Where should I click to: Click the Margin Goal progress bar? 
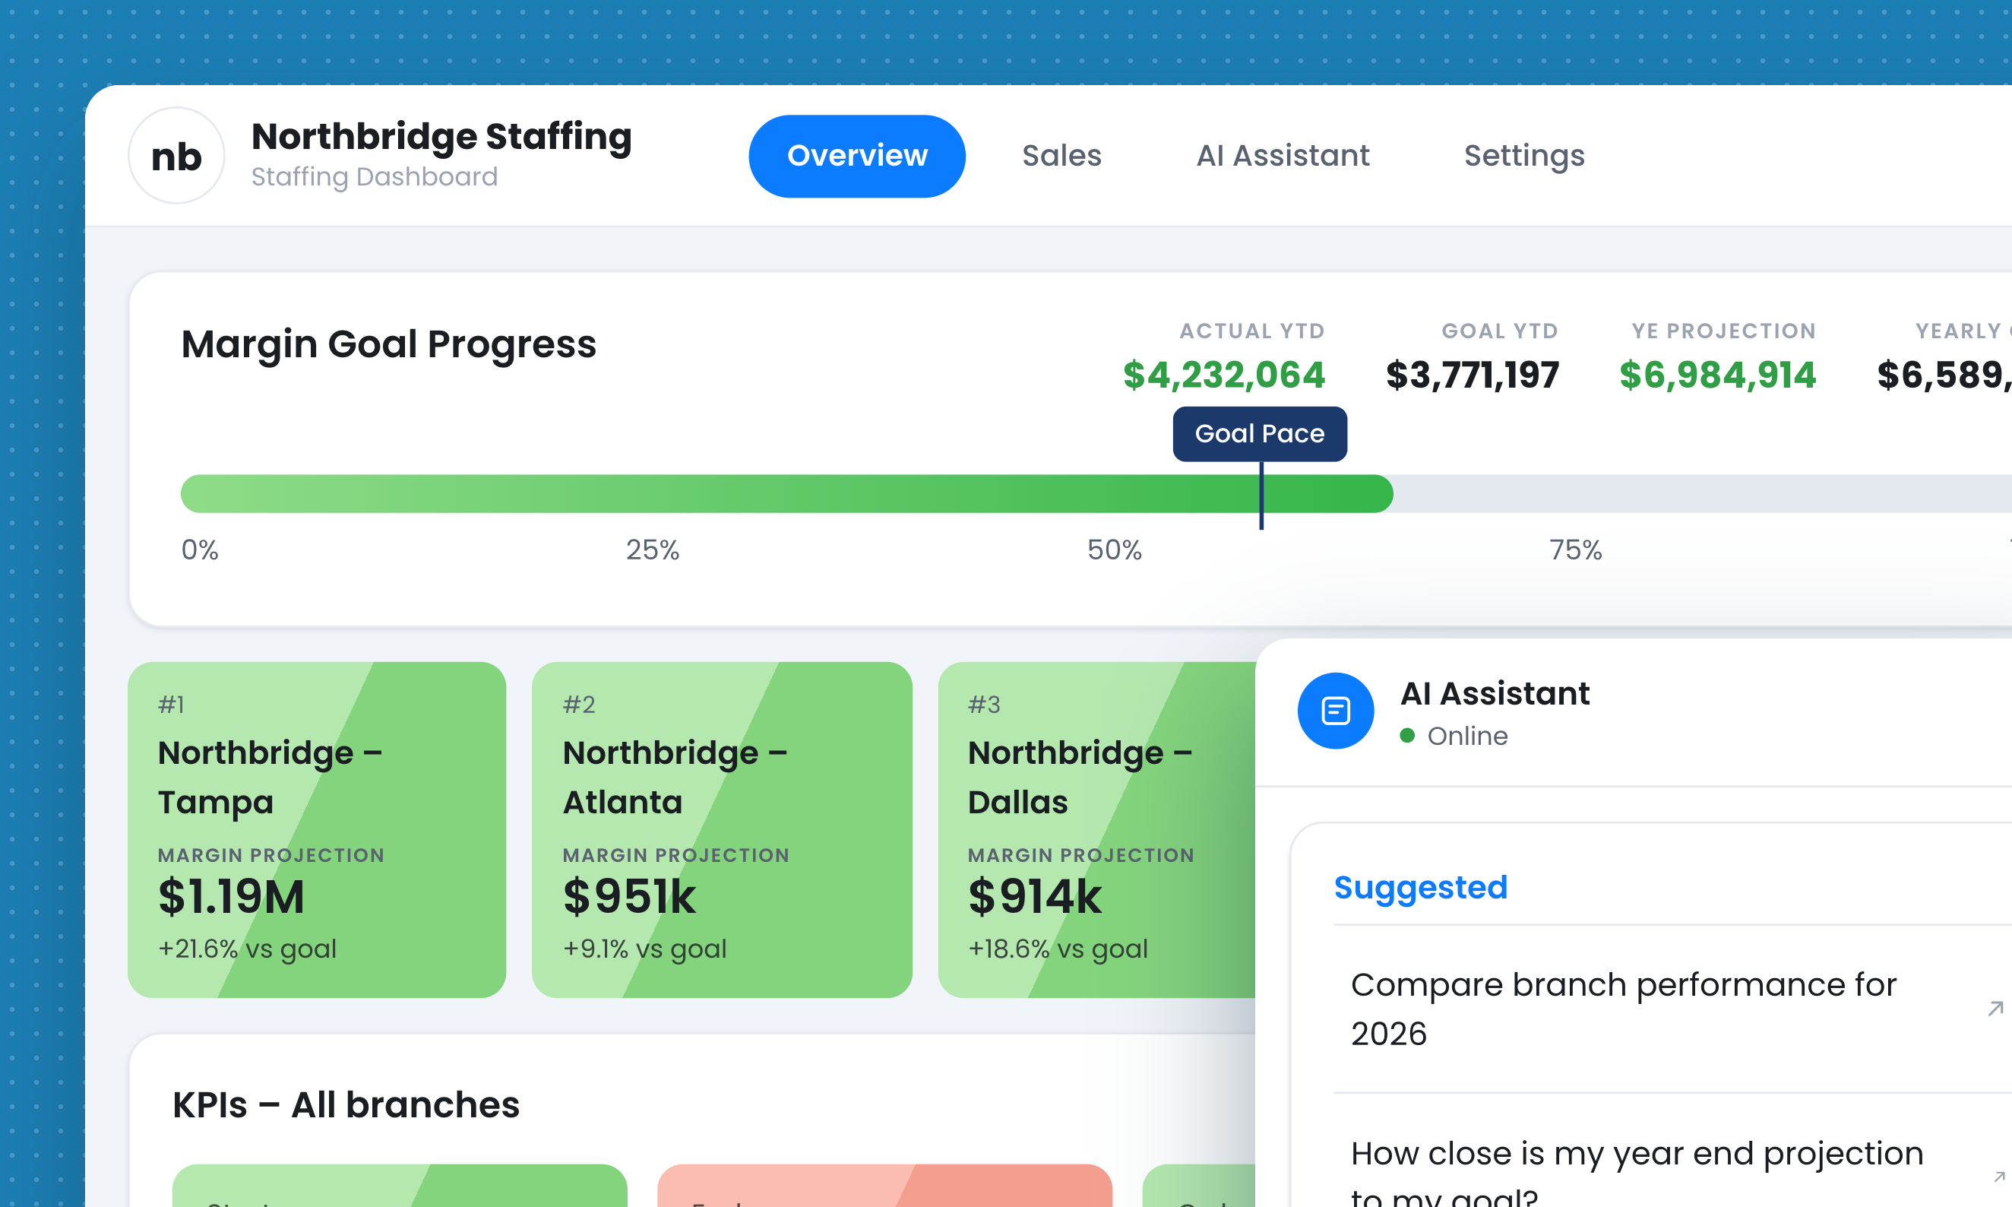pos(1096,494)
